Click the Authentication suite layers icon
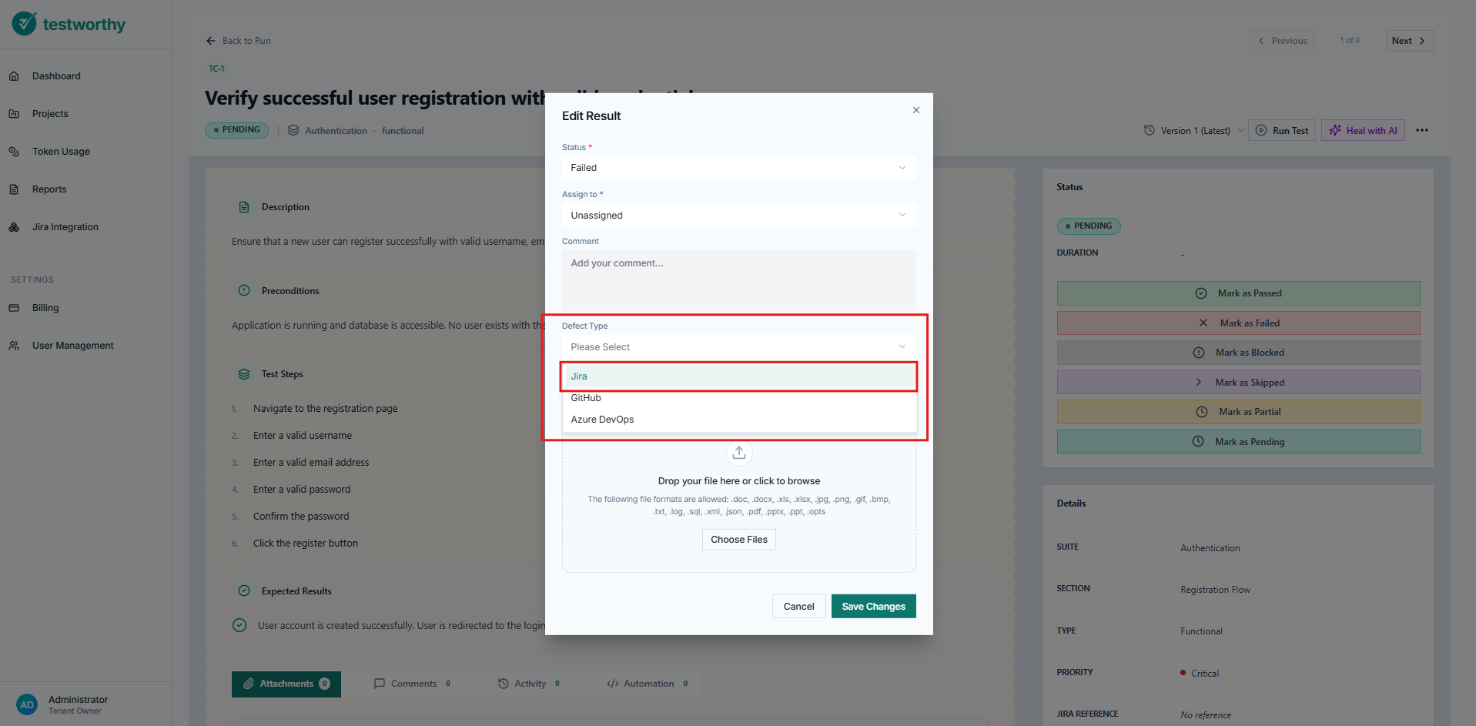Screen dimensions: 1476x726 [293, 130]
